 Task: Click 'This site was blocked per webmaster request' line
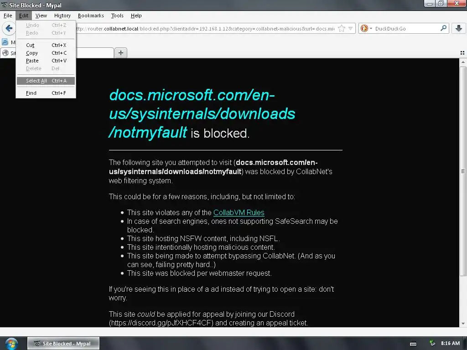click(199, 273)
